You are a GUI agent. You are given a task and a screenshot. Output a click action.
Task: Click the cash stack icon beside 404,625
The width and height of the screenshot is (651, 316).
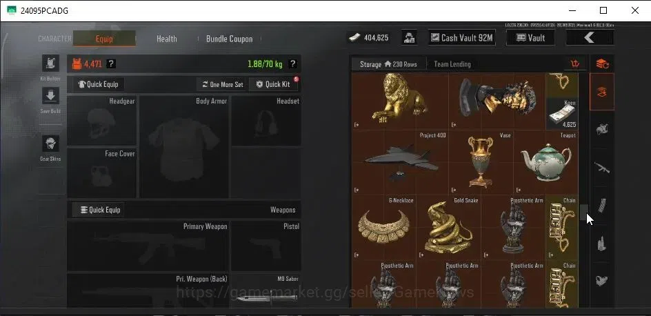[355, 38]
